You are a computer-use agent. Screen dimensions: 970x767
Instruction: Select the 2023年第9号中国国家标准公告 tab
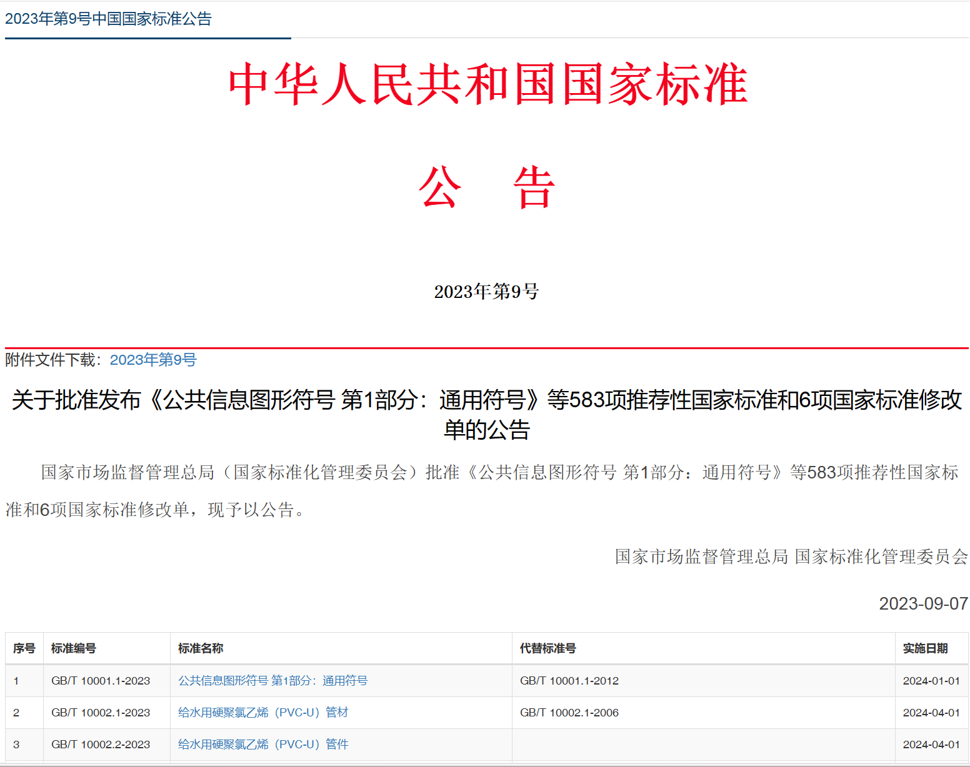click(x=108, y=19)
